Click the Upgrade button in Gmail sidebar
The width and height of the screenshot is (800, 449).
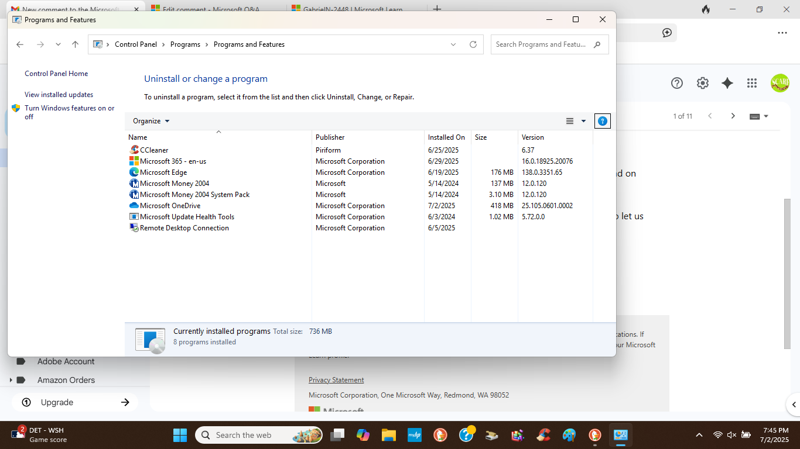coord(75,402)
